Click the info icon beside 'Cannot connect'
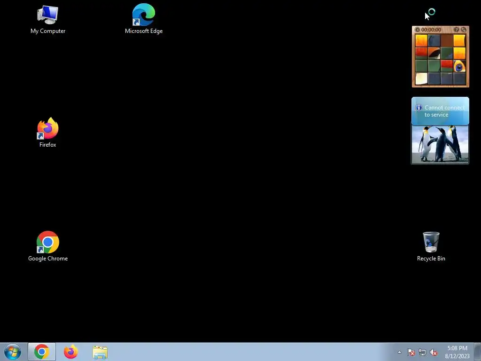The width and height of the screenshot is (481, 361). [x=419, y=108]
